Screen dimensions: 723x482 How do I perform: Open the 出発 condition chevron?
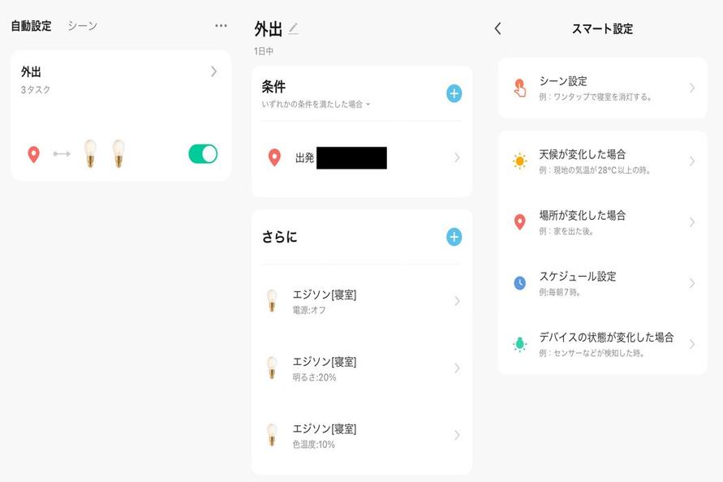[457, 158]
